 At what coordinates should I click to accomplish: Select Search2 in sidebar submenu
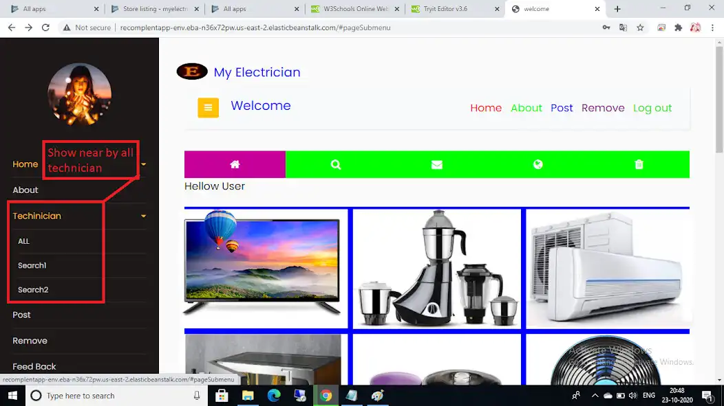(33, 290)
